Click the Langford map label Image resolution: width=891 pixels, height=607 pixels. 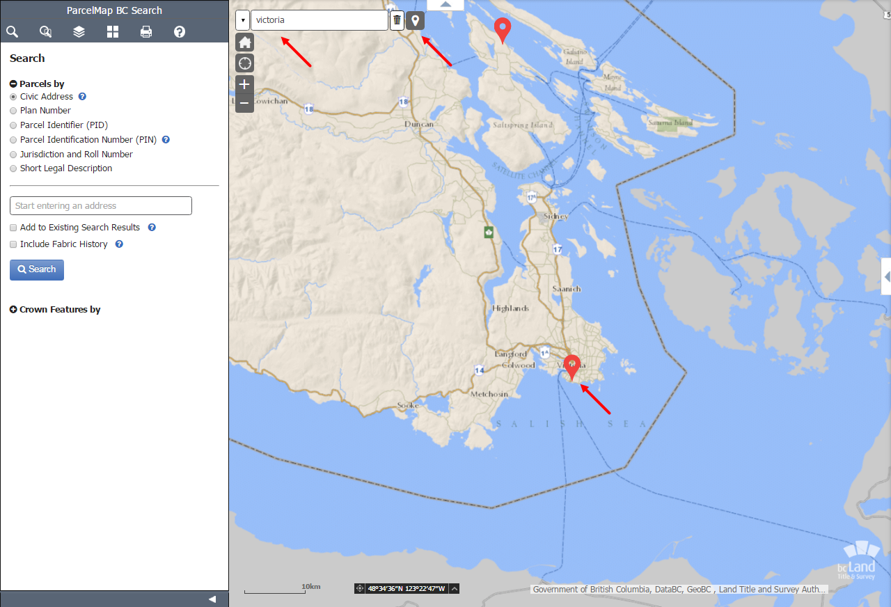pos(510,354)
